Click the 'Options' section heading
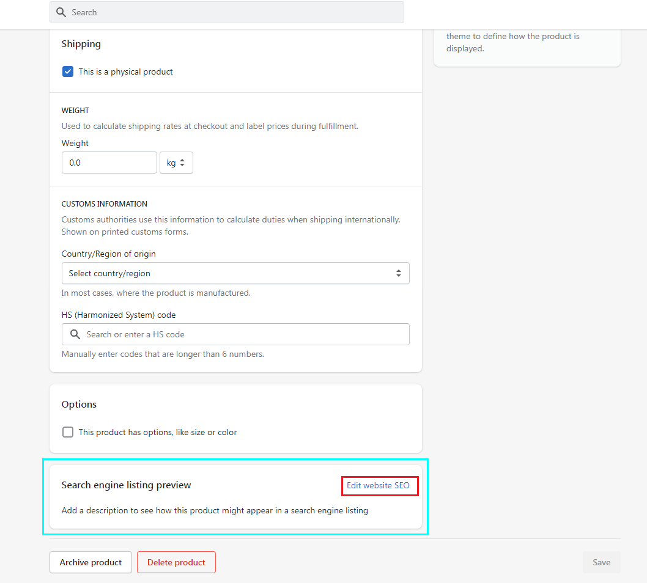Viewport: 647px width, 583px height. [79, 405]
